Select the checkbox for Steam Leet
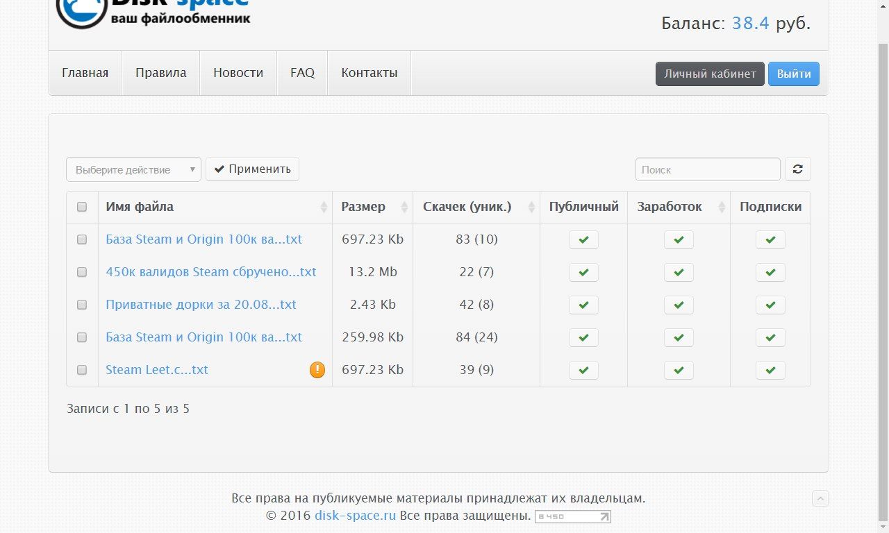This screenshot has width=889, height=533. tap(82, 370)
